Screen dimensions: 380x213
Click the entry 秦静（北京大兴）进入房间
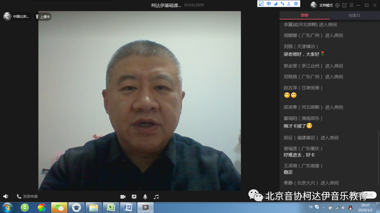point(311,183)
